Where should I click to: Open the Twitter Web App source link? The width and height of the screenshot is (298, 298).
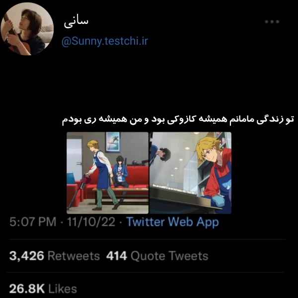coord(172,222)
